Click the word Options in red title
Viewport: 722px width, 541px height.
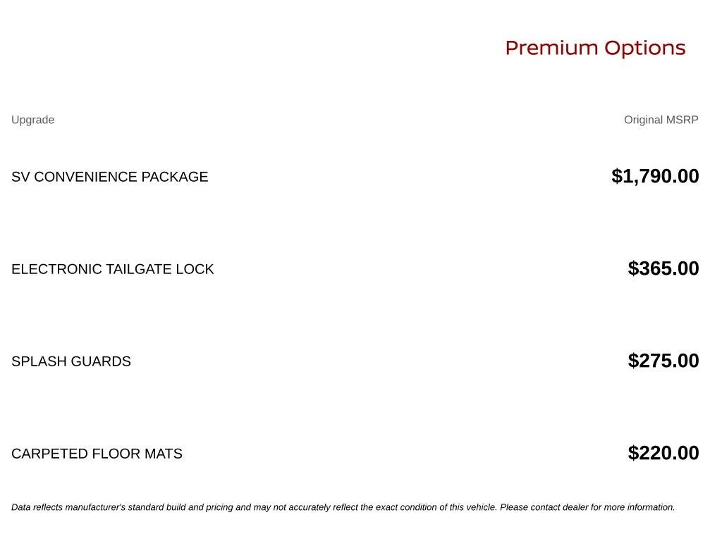pos(644,48)
